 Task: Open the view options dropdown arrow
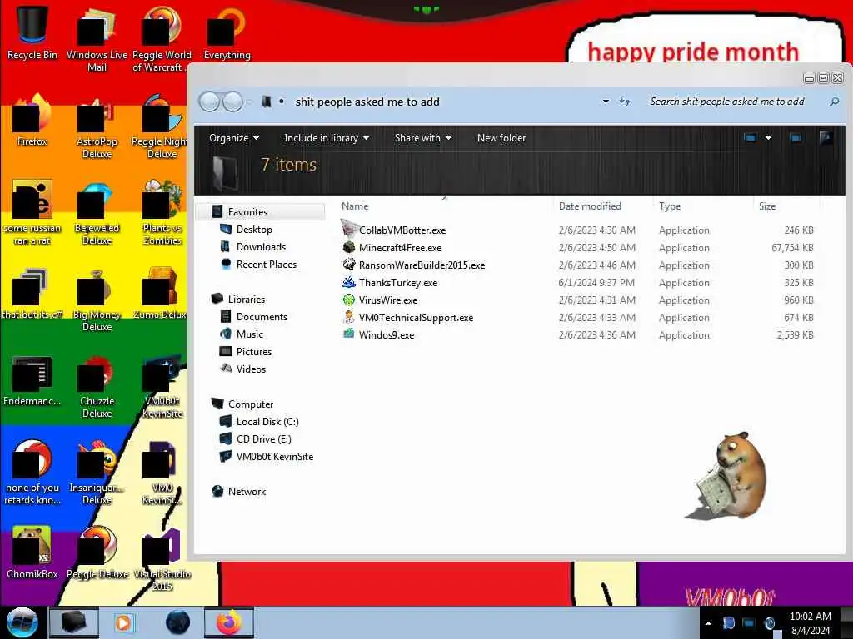[x=768, y=138]
